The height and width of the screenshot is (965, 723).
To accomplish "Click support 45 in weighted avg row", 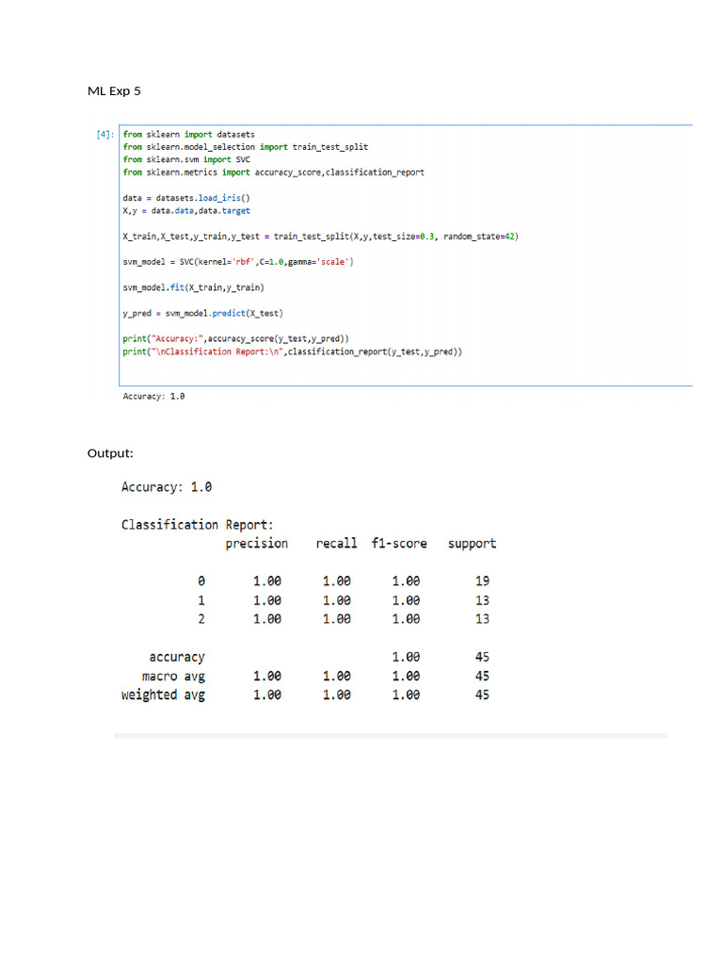I will tap(482, 695).
